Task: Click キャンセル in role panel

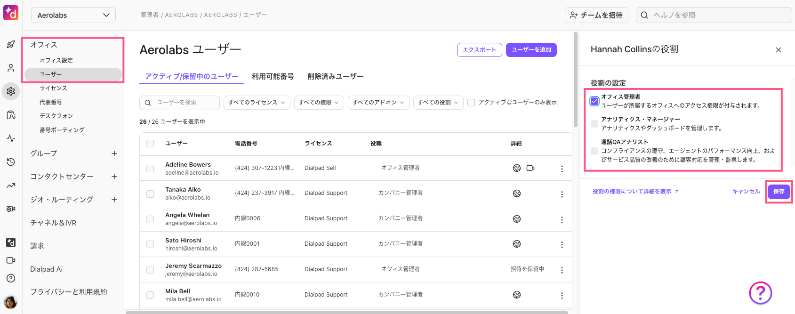Action: 746,192
